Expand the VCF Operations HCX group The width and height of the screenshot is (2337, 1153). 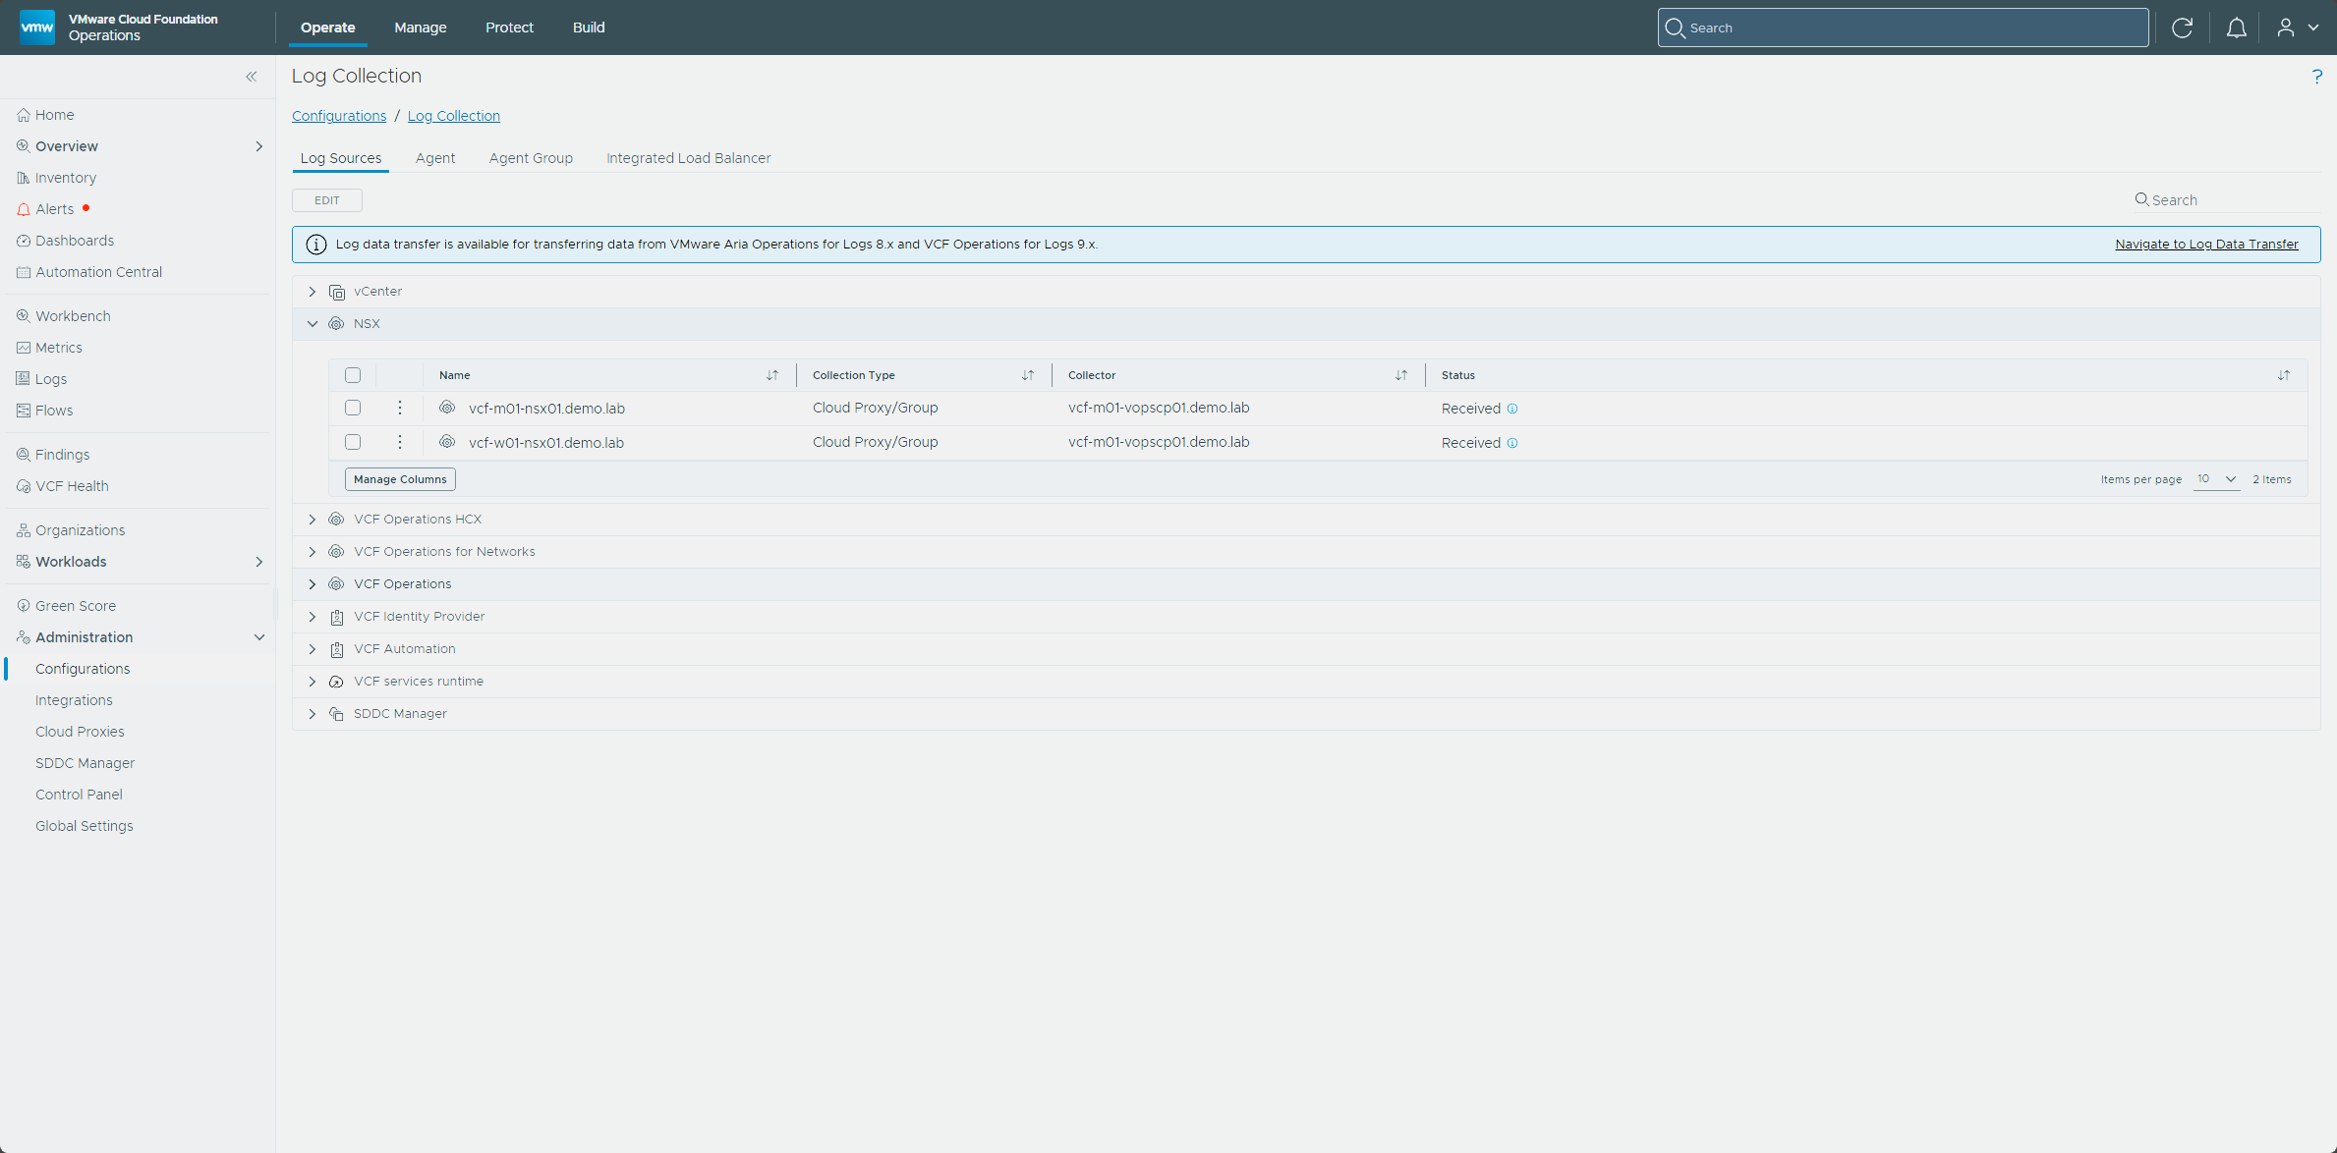[313, 520]
